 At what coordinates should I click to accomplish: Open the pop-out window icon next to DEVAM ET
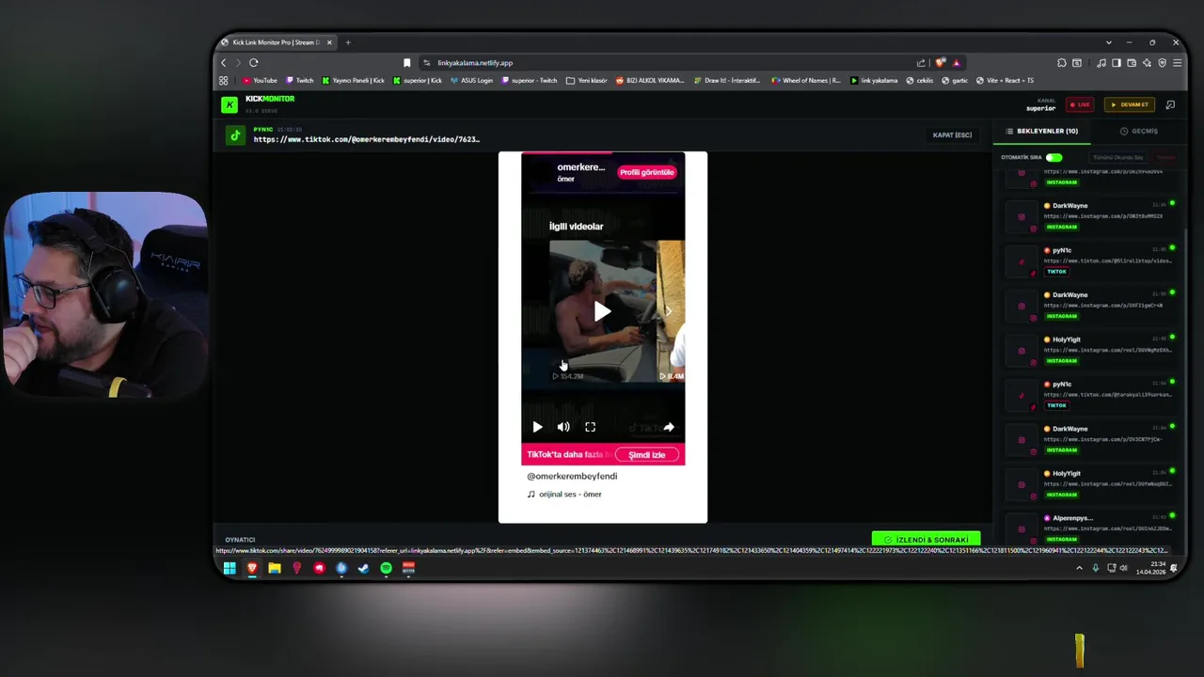tap(1170, 104)
